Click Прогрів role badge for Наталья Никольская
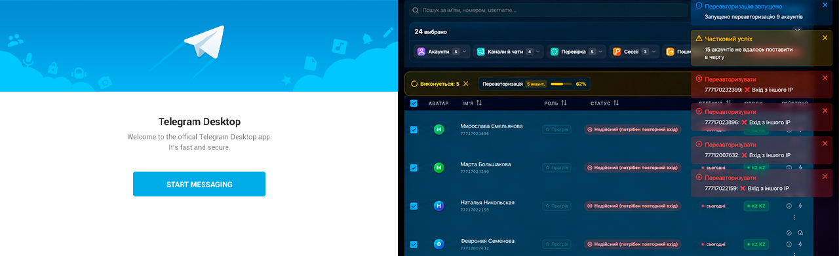 click(x=556, y=206)
